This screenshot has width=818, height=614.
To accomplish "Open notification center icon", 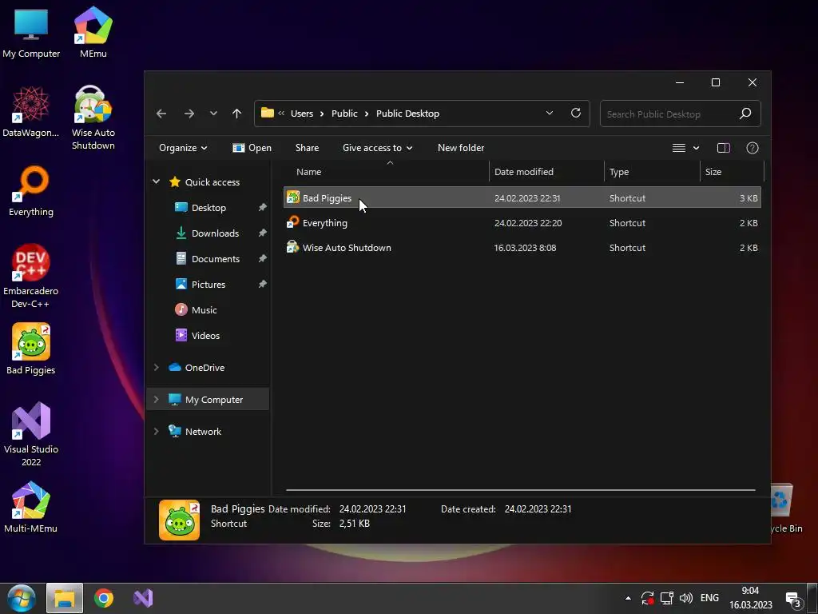I will (793, 600).
